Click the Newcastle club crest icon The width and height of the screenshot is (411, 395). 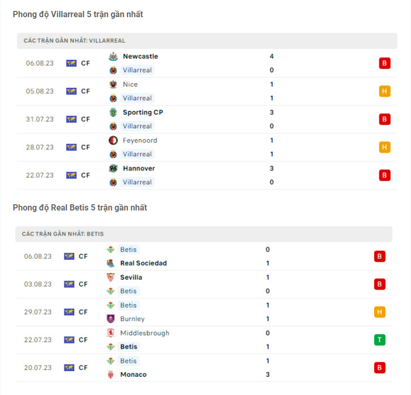point(113,57)
